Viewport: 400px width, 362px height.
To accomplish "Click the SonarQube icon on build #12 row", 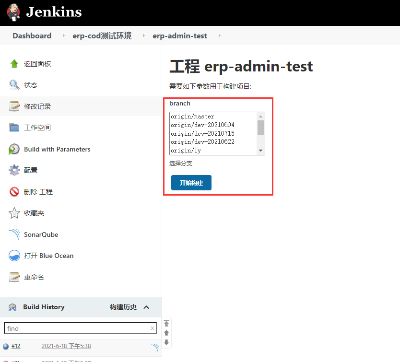I will (154, 347).
